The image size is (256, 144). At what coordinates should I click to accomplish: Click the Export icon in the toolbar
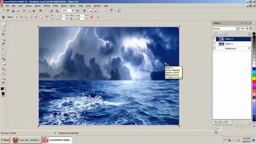(x=57, y=11)
